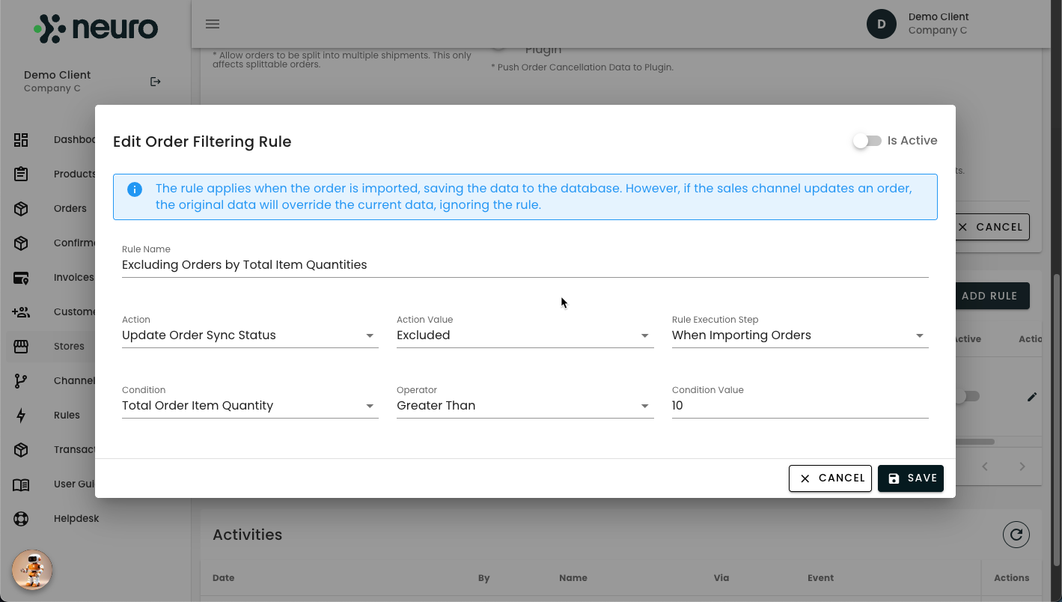The image size is (1062, 602).
Task: Click the Via column header in Activities
Action: pyautogui.click(x=721, y=578)
